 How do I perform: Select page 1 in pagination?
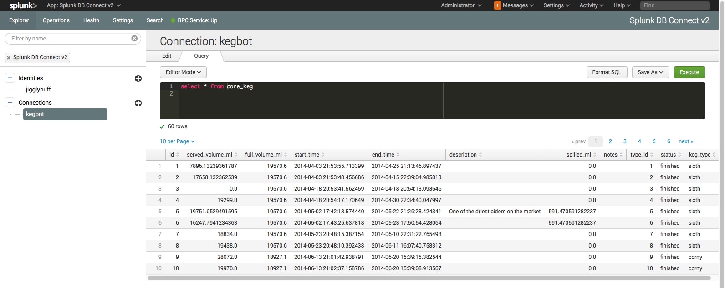pos(596,141)
